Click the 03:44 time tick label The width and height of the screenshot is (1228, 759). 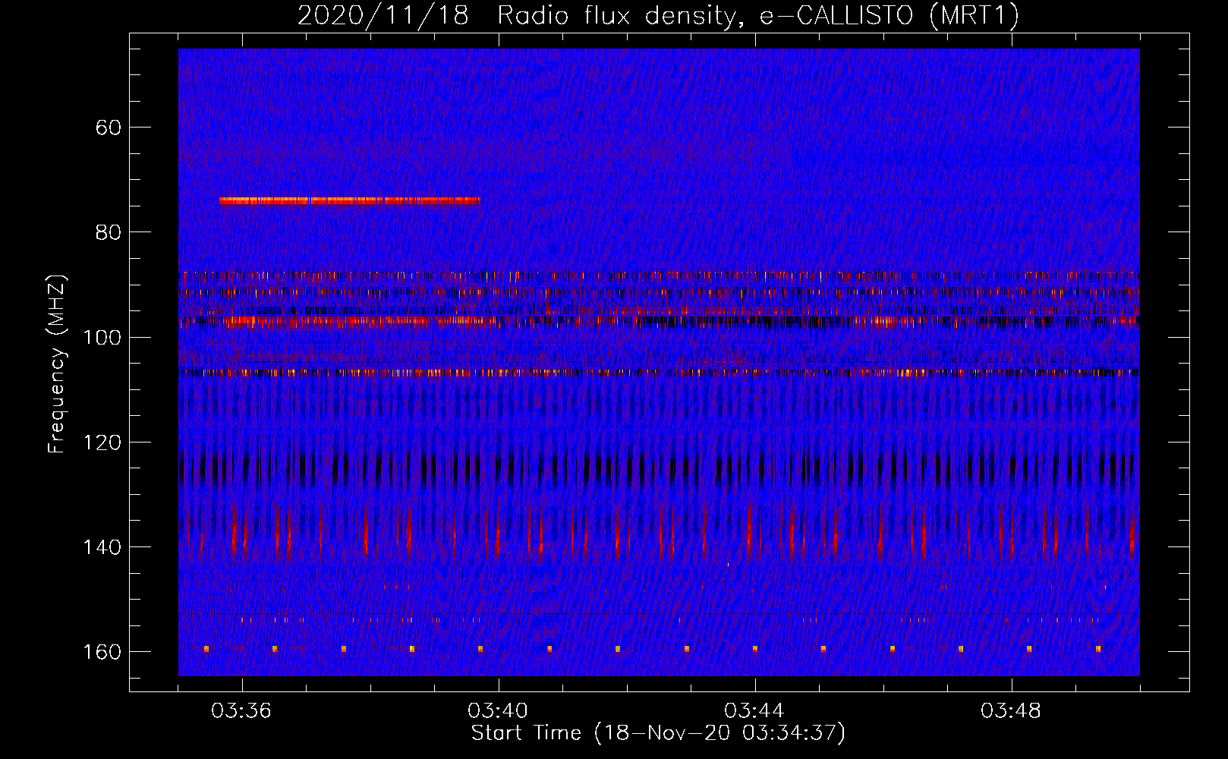click(x=754, y=711)
